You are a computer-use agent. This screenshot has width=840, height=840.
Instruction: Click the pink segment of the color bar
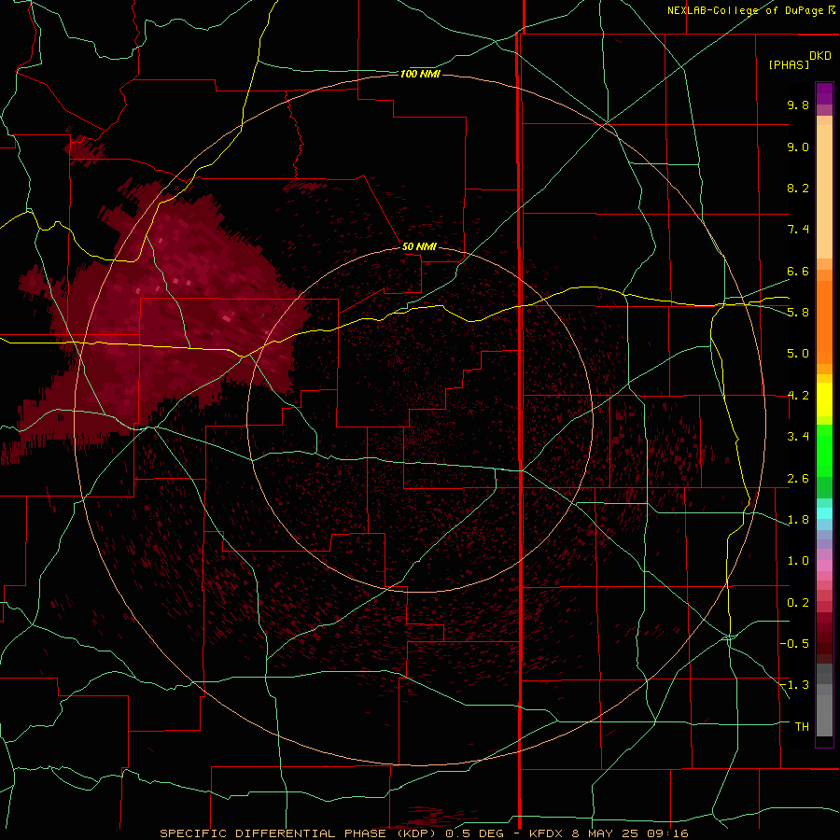pos(824,566)
